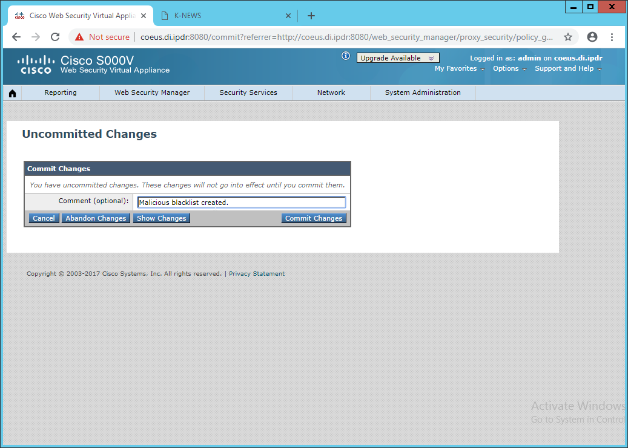Open the Privacy Statement link
The image size is (628, 448).
(257, 274)
